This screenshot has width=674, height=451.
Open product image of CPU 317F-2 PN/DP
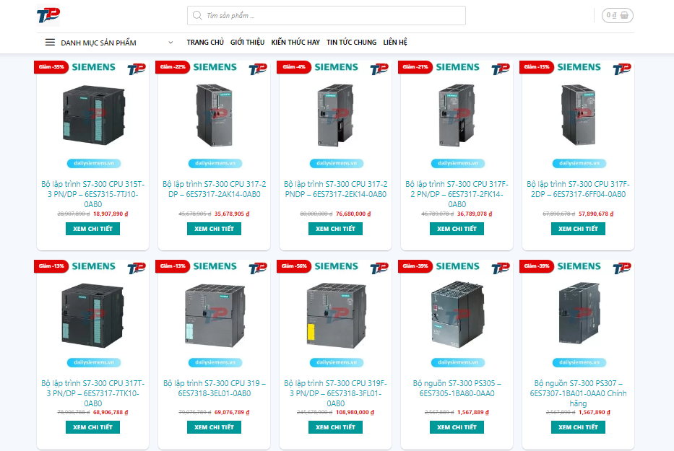(457, 116)
